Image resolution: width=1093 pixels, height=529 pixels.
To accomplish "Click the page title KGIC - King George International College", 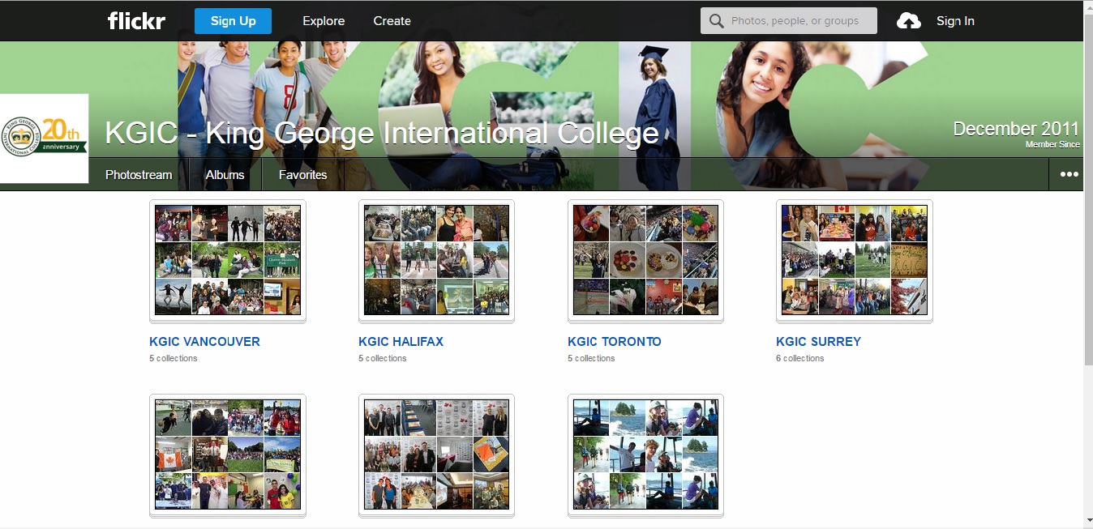I will click(x=382, y=133).
